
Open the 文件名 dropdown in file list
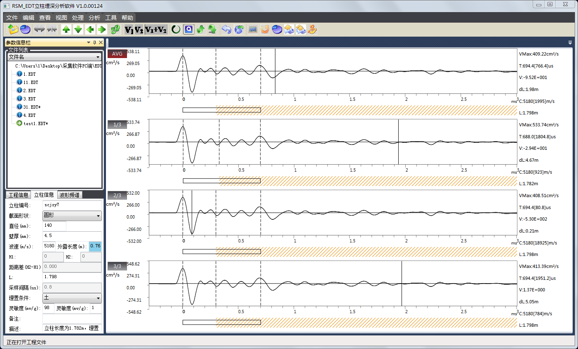click(x=54, y=57)
